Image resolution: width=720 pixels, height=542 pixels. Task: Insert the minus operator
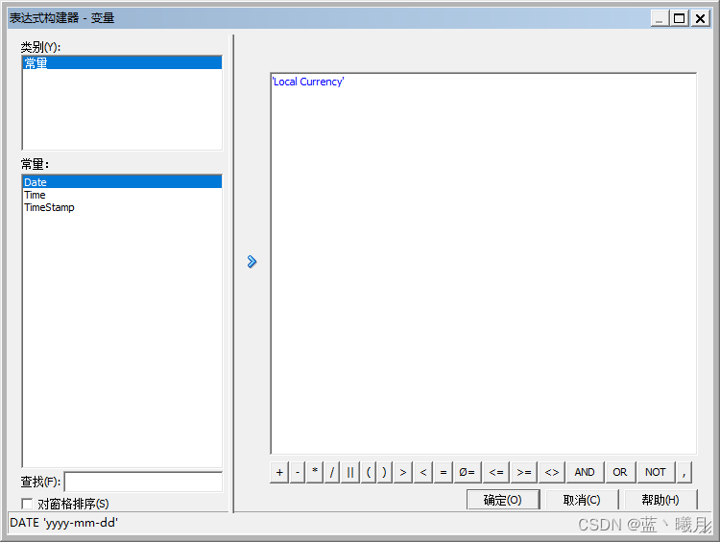298,472
